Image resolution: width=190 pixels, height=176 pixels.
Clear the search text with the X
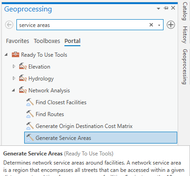coord(151,25)
